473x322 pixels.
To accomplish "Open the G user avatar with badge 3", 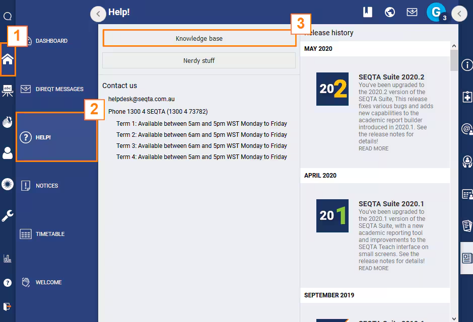I will click(x=437, y=12).
